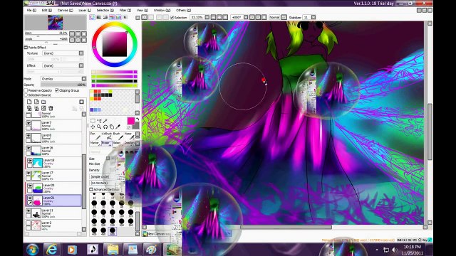Show Layer 3 using its visibility box

28,223
